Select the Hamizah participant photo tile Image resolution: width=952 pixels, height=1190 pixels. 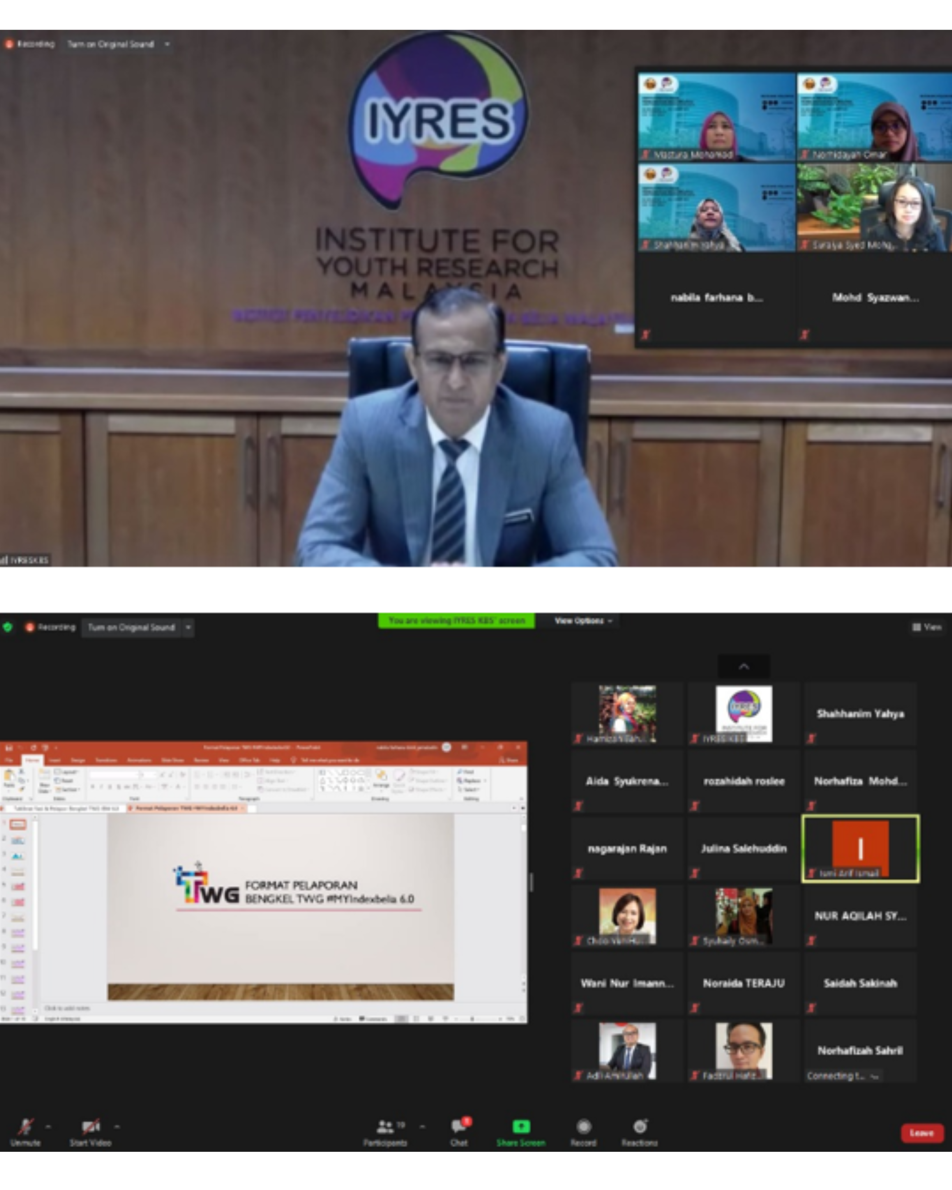[x=627, y=714]
